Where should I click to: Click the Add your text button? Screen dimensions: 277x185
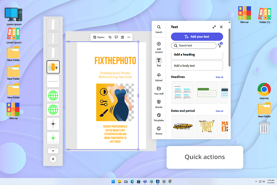tap(197, 37)
